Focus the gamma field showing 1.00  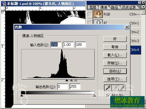coord(68,45)
